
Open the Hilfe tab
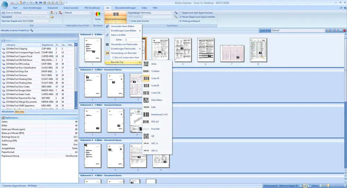click(155, 8)
